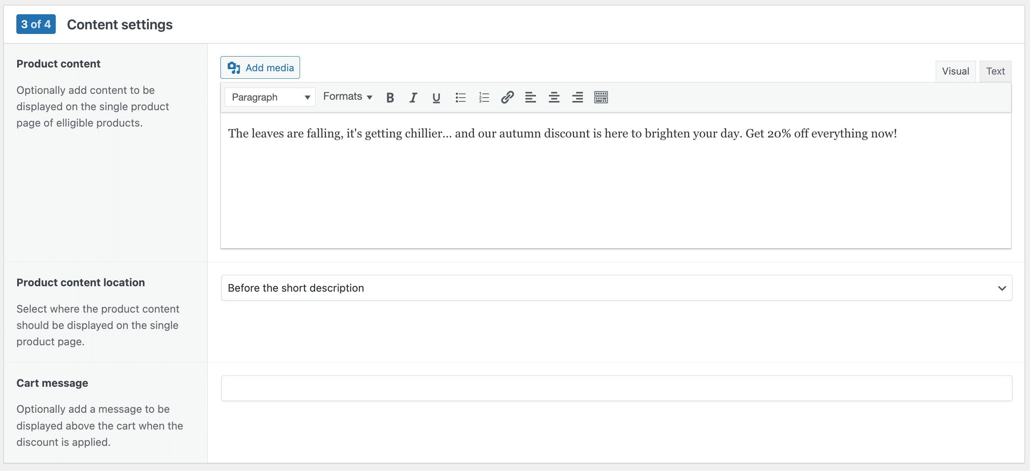1030x471 pixels.
Task: Click the 'Product content' label
Action: click(x=59, y=64)
